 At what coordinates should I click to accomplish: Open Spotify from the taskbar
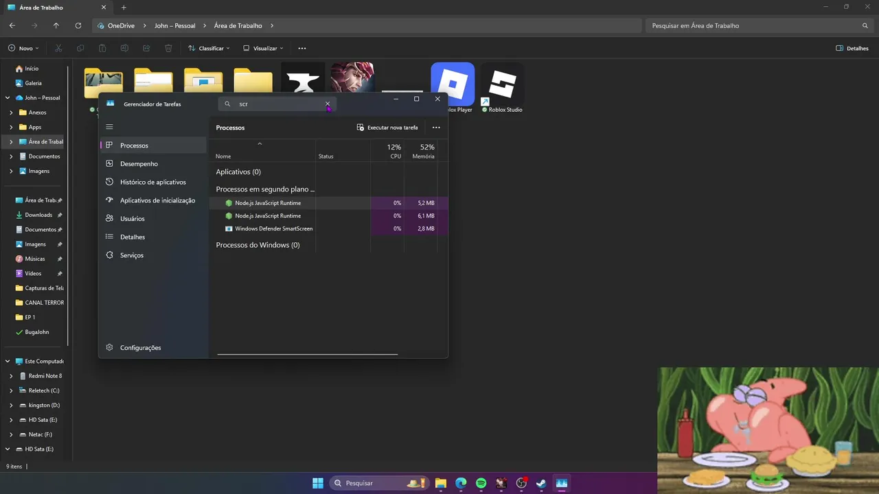[481, 483]
